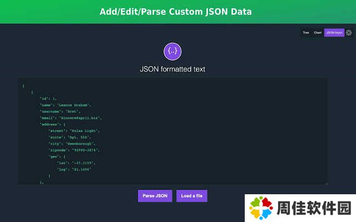
Task: Select the JSON Input tab
Action: [334, 33]
